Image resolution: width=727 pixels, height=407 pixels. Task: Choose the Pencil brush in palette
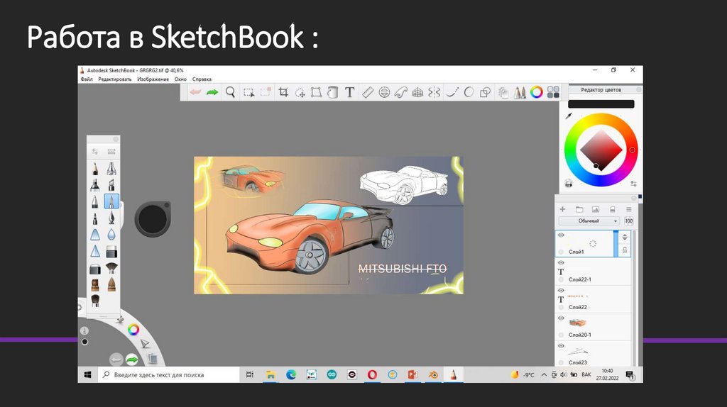pyautogui.click(x=94, y=169)
